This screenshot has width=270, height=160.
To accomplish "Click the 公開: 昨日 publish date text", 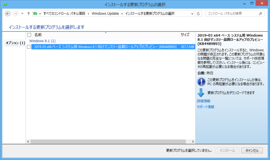I will point(205,73).
